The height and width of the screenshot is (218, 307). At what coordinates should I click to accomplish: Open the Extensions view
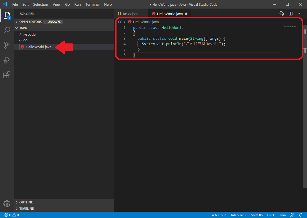7,75
